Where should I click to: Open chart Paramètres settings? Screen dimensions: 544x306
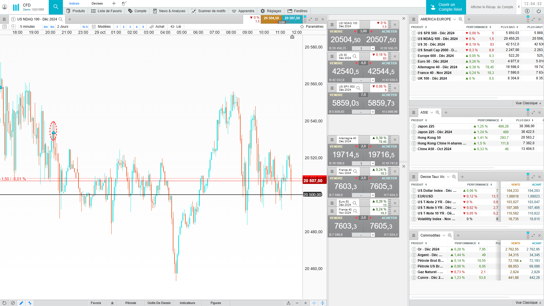312,27
